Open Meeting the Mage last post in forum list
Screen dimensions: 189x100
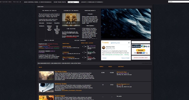122,72
